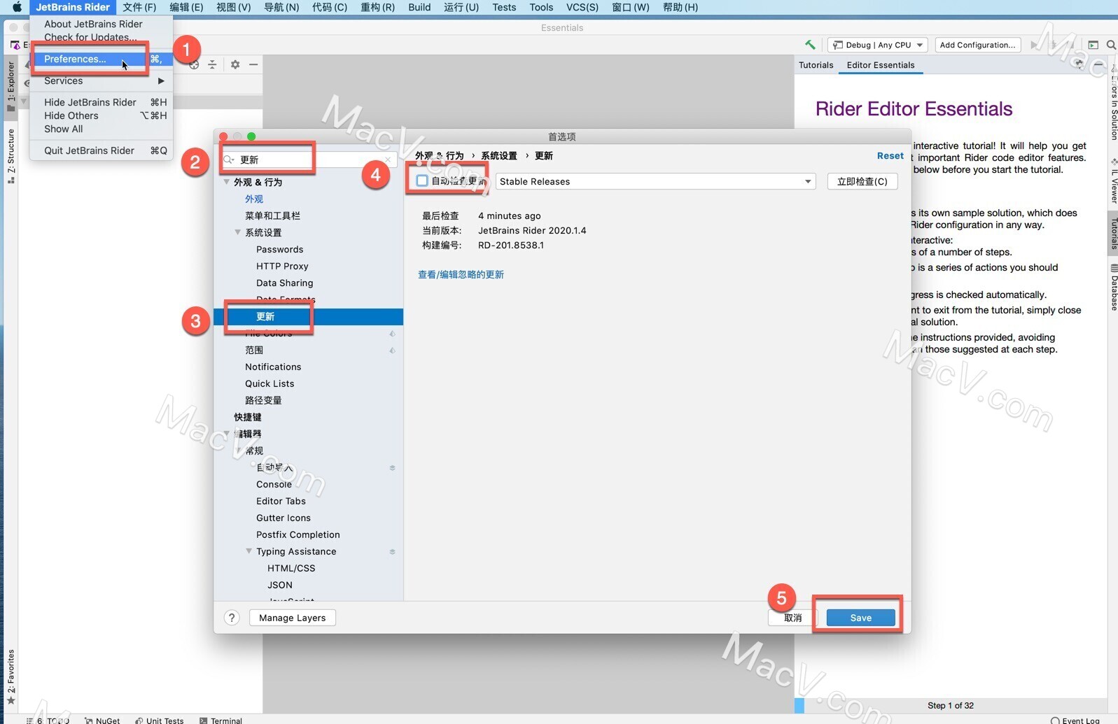Switch to the Tutorials tab
The image size is (1118, 724).
(816, 65)
